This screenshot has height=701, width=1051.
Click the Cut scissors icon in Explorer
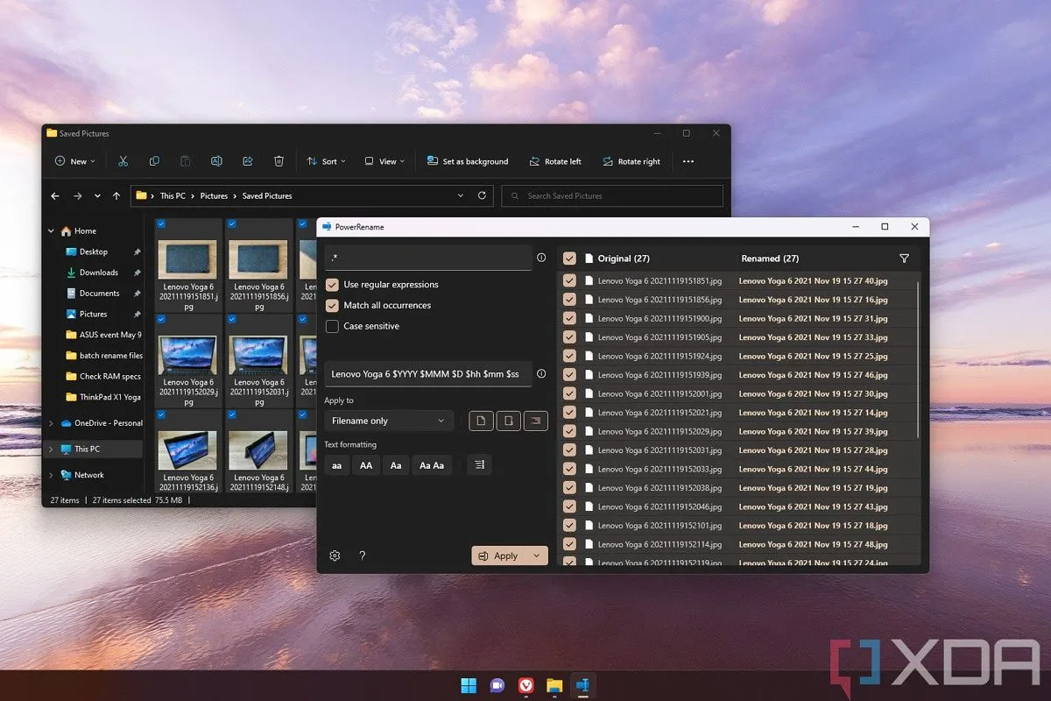point(123,161)
